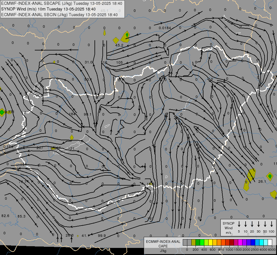Click the 82.6 value on the map
The height and width of the screenshot is (255, 277).
click(x=5, y=216)
